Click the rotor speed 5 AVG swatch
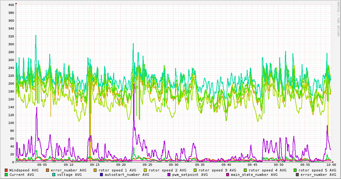 click(295, 170)
